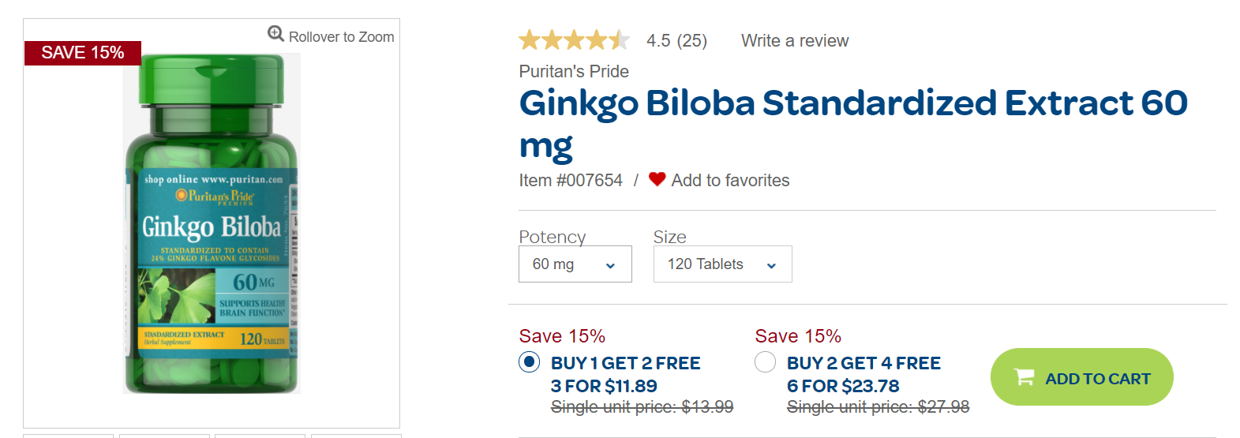1240x438 pixels.
Task: Click the Item #007654 number text
Action: click(x=571, y=181)
